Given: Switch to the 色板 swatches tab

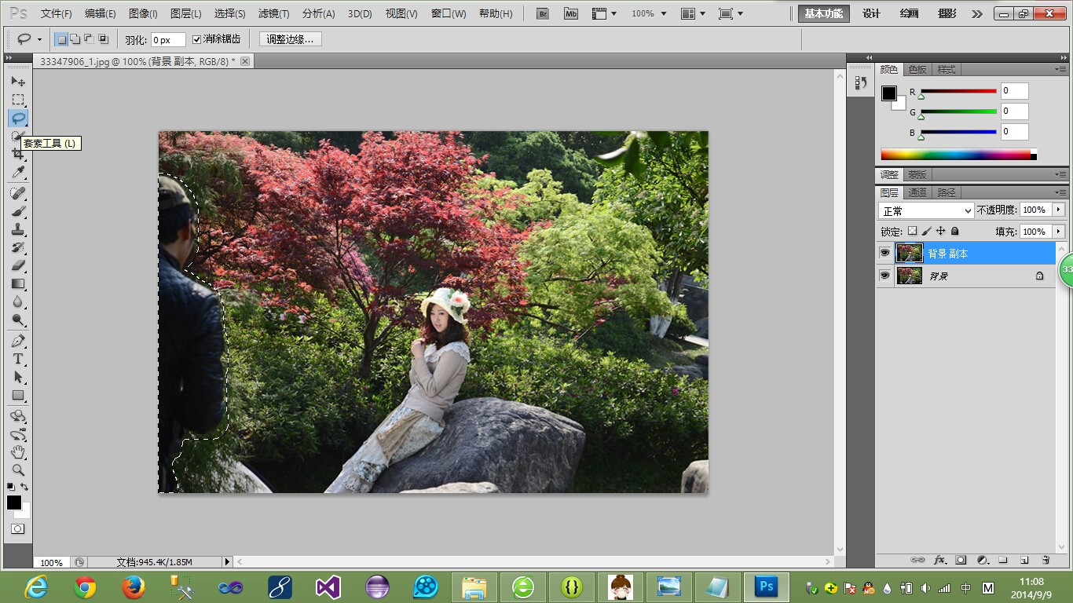Looking at the screenshot, I should [x=917, y=70].
